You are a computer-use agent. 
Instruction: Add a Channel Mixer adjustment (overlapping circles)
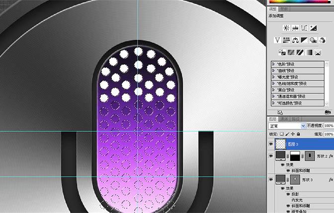tap(322, 40)
